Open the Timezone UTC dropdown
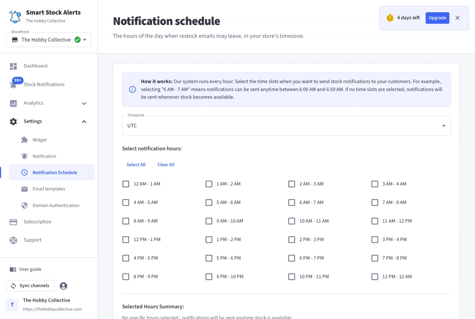Image resolution: width=475 pixels, height=319 pixels. (x=286, y=126)
